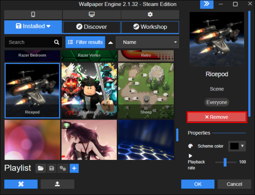Screen dimensions: 255x195
Task: Click the Scene type label
Action: (x=217, y=89)
